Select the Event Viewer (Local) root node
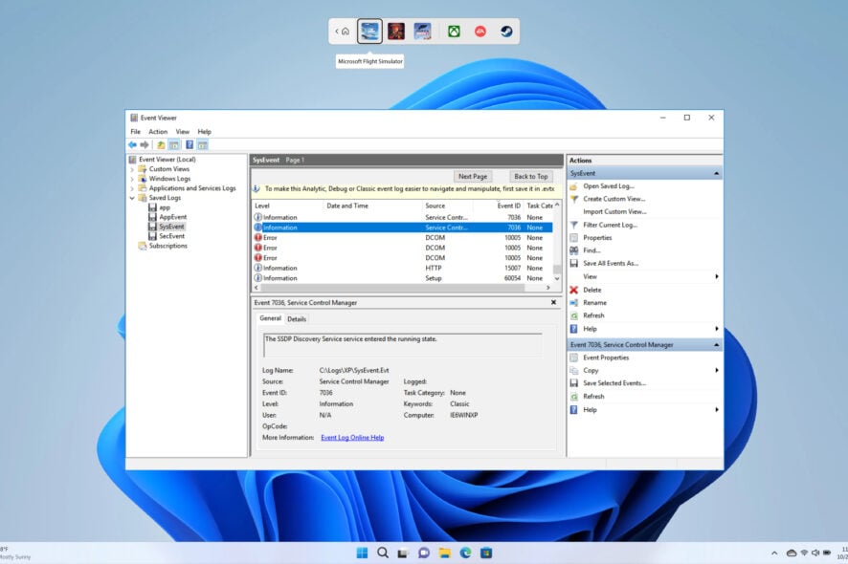 (167, 160)
